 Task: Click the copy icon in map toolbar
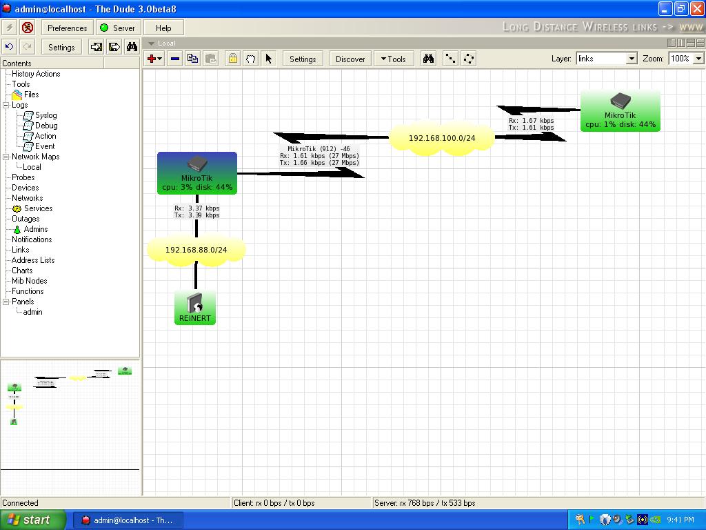coord(193,59)
